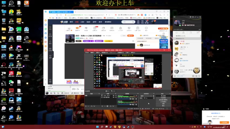Switch to YY home tab
This screenshot has height=129, width=230.
[177, 32]
